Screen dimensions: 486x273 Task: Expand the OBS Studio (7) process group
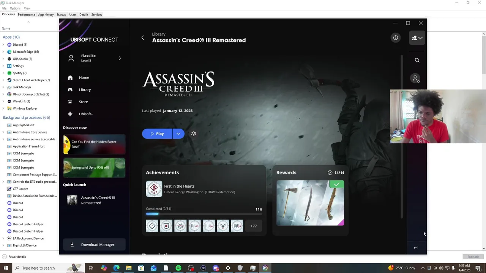pyautogui.click(x=3, y=59)
